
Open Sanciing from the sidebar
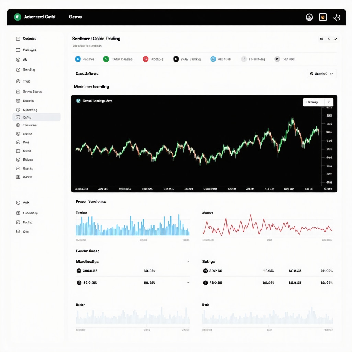[x=29, y=70]
